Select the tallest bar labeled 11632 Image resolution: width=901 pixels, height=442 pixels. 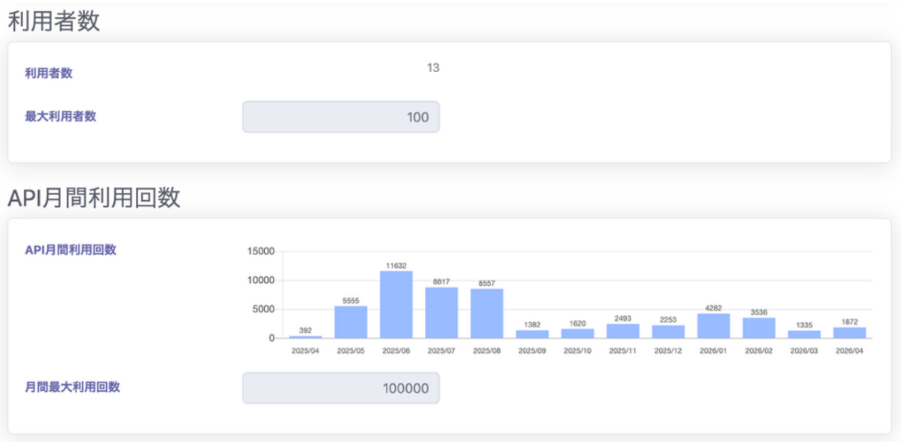(396, 305)
